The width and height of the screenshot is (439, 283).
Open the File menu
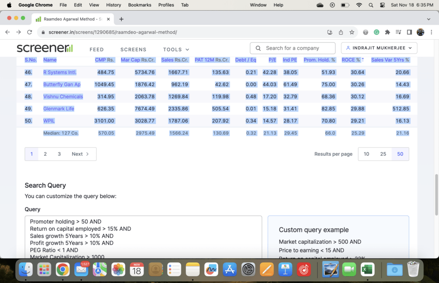tap(63, 5)
